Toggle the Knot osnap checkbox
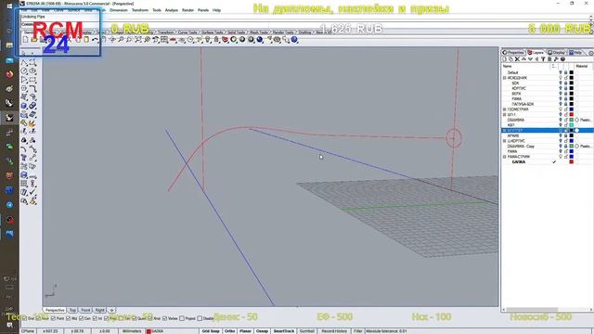 tap(150, 318)
